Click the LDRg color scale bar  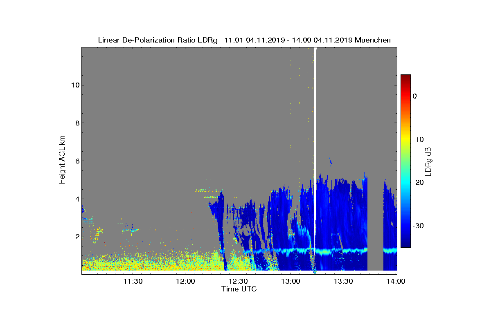click(x=405, y=161)
